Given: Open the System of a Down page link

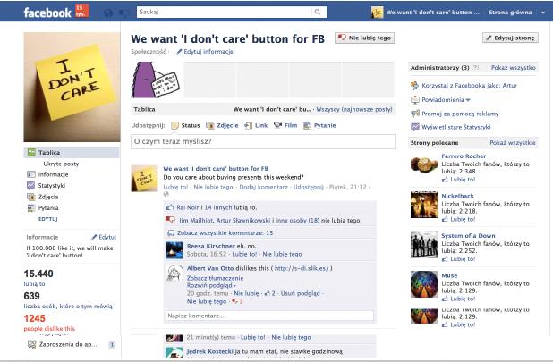Looking at the screenshot, I should coord(468,236).
